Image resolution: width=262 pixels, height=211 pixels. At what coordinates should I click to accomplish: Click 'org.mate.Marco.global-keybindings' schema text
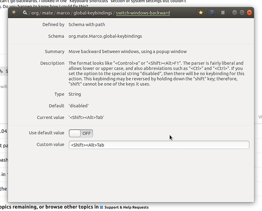click(105, 36)
